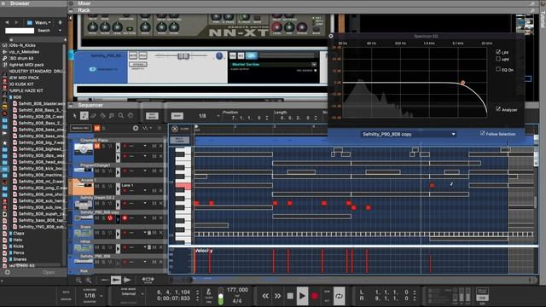Zoom in the track list horizontally

coord(89,280)
